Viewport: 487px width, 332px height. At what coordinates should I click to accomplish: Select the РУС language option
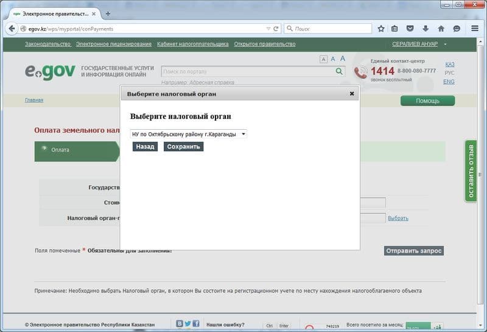pyautogui.click(x=449, y=73)
